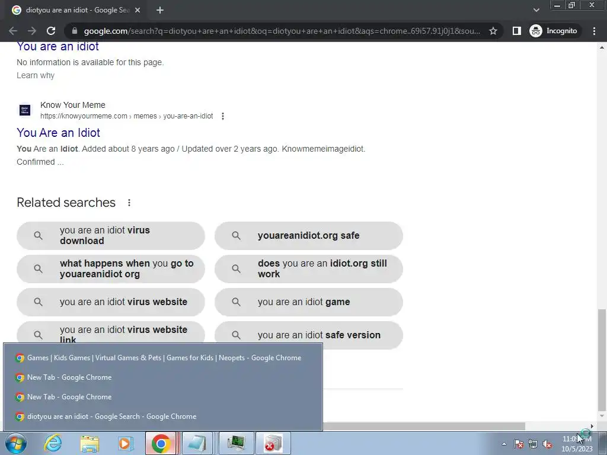Screen dimensions: 607x455
Task: Click the padlock site info icon
Action: tap(75, 31)
